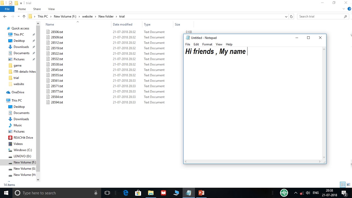This screenshot has width=352, height=198.
Task: Click 'New Volume (F:)' in the address bar
Action: [65, 16]
